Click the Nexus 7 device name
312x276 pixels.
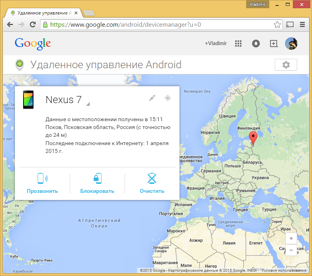(x=63, y=100)
